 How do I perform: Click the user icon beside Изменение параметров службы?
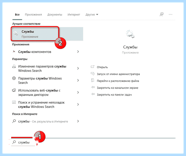[14, 66]
